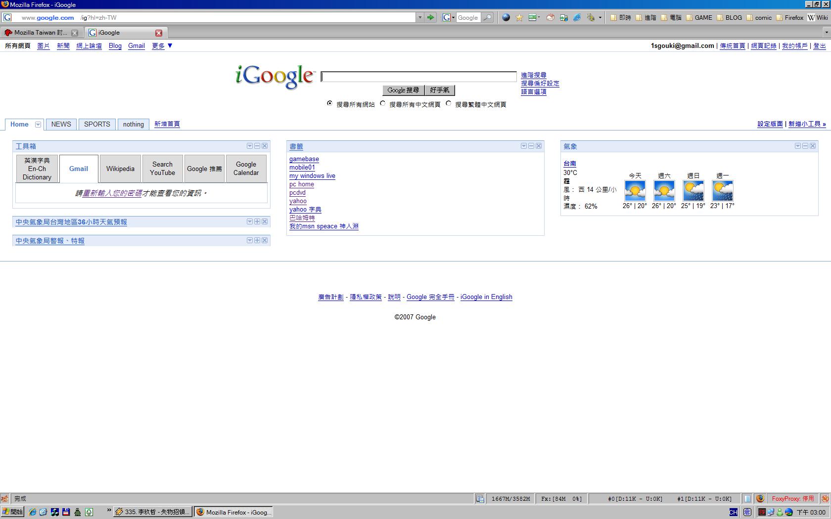
Task: Click the blue globe toolbar icon
Action: (506, 17)
